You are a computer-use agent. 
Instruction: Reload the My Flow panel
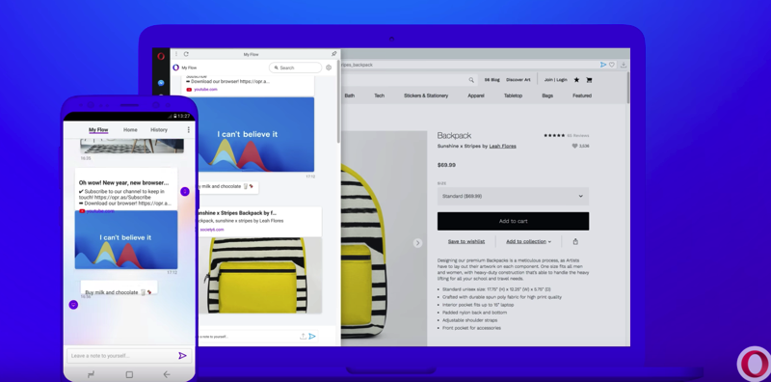(x=186, y=54)
